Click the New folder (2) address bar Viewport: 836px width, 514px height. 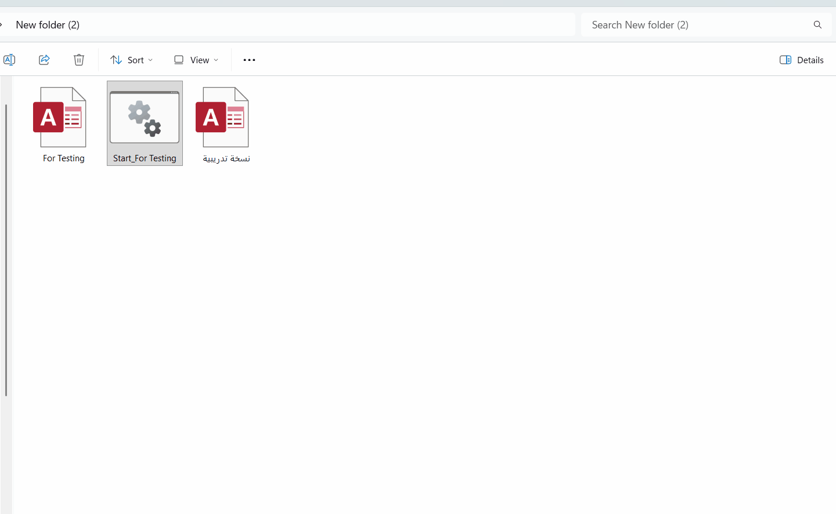(x=287, y=25)
